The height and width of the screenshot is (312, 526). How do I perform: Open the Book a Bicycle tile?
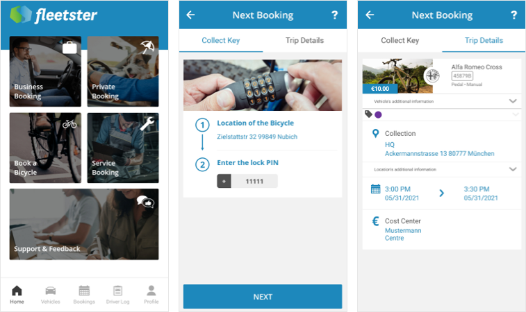[45, 148]
